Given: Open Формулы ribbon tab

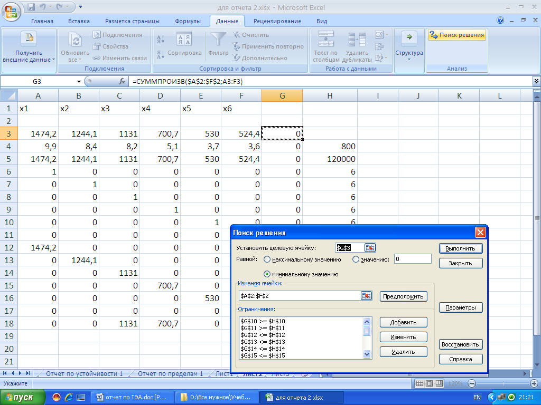Looking at the screenshot, I should point(188,21).
